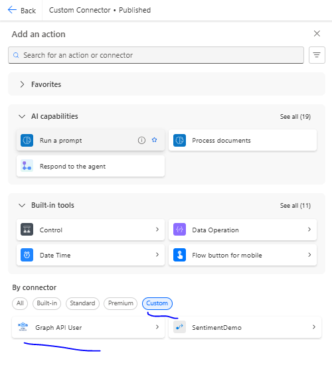
Task: Click the Process documents icon
Action: [x=179, y=140]
